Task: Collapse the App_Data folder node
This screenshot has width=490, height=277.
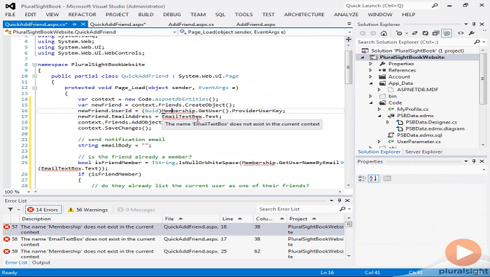Action: coord(371,83)
